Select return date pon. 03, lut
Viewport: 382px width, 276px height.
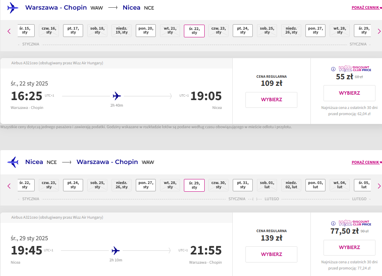pyautogui.click(x=315, y=185)
